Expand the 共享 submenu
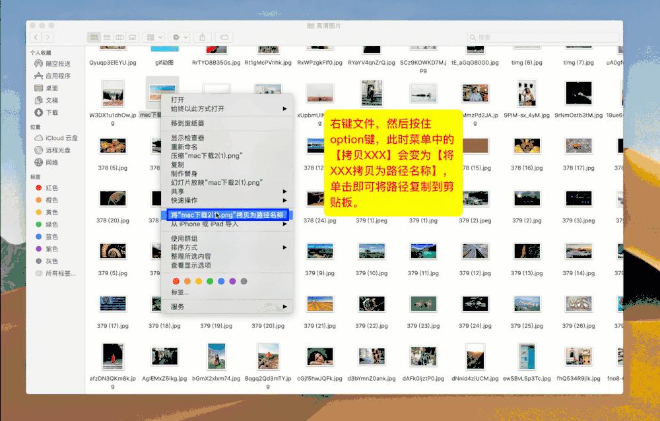Viewport: 660px width, 421px height. coord(227,191)
